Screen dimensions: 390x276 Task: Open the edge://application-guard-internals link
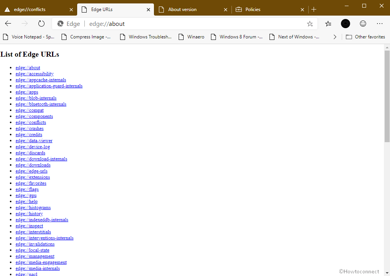pos(49,86)
